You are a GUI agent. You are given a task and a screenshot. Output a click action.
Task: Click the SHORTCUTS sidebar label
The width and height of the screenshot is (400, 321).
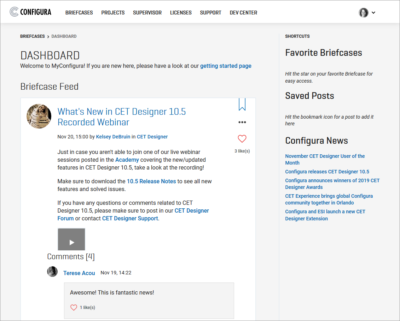click(297, 36)
